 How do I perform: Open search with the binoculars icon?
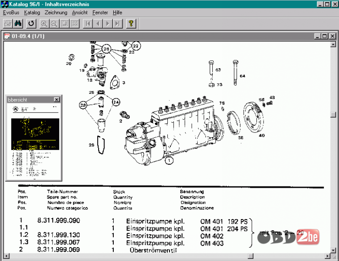click(x=18, y=23)
